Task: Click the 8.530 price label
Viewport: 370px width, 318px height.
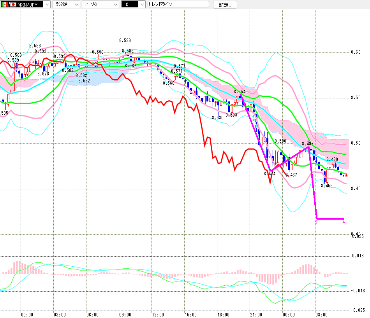Action: 218,117
